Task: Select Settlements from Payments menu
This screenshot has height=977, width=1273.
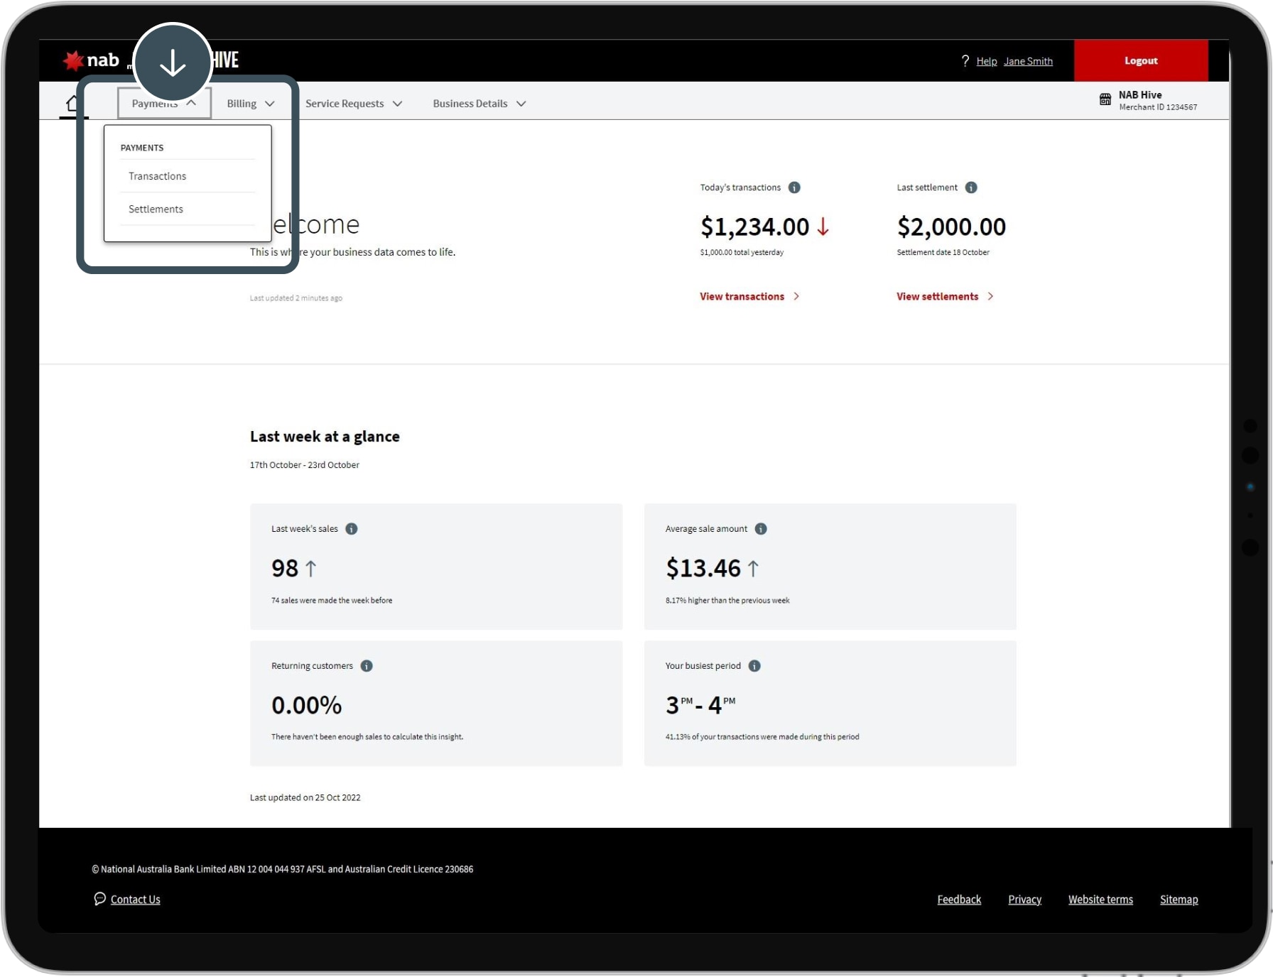Action: (x=156, y=209)
